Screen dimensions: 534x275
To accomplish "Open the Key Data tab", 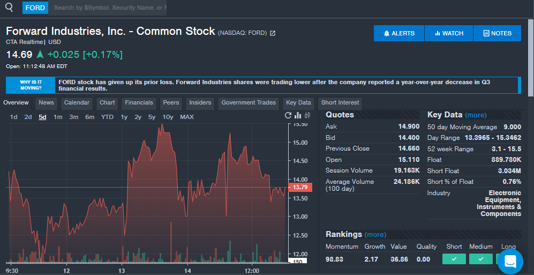I will (x=299, y=102).
